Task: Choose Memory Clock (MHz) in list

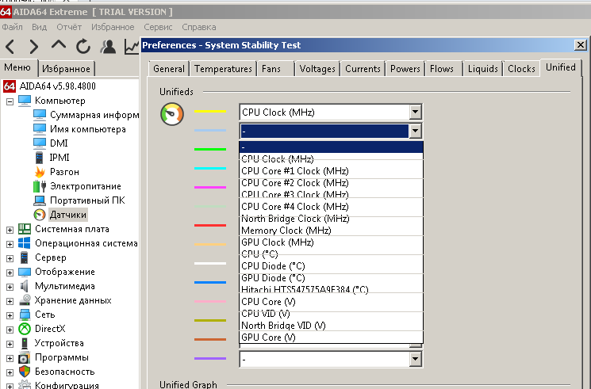Action: [331, 231]
